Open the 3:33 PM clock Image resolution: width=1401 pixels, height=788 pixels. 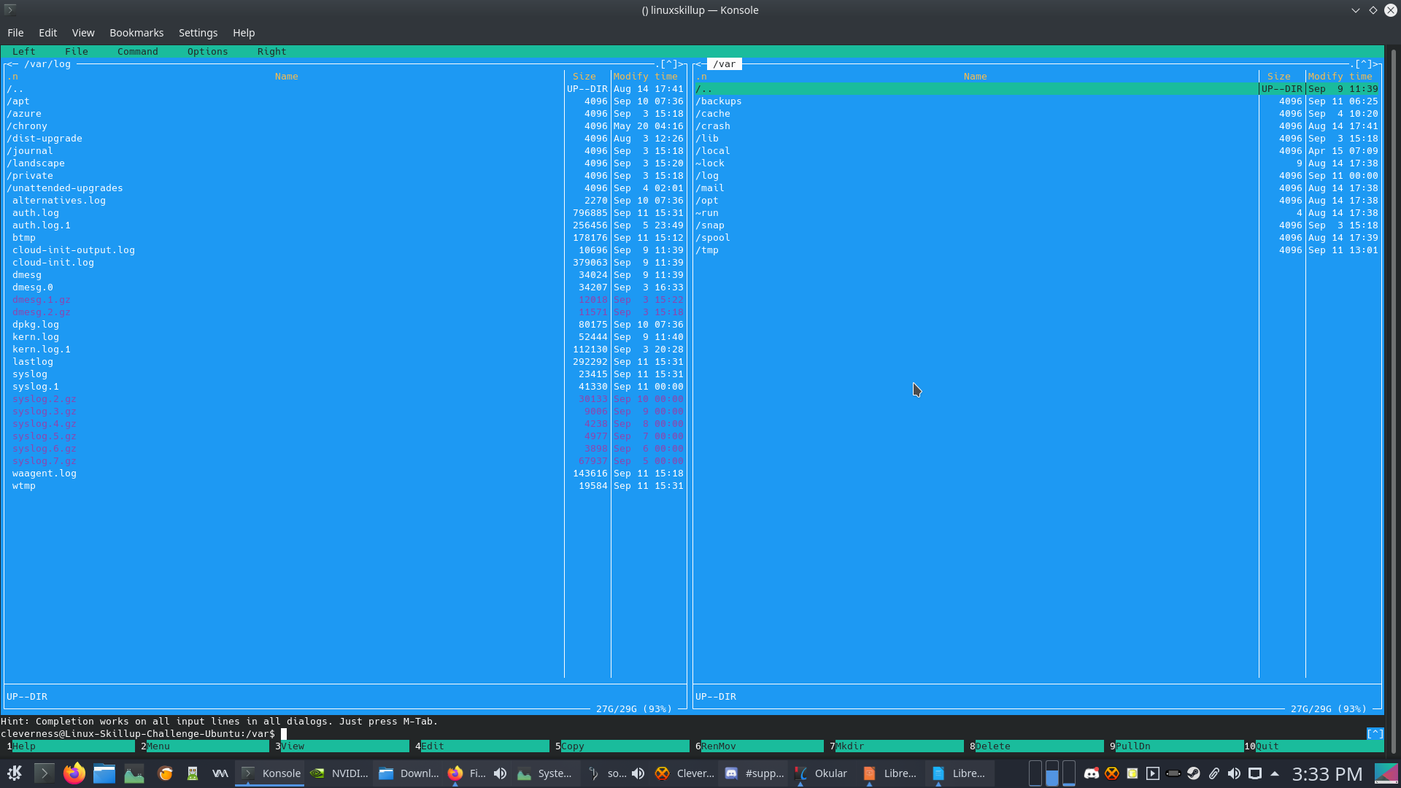click(x=1327, y=773)
